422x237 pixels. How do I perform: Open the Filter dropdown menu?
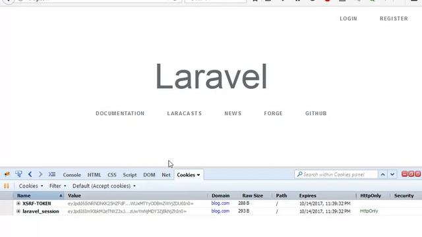(57, 186)
